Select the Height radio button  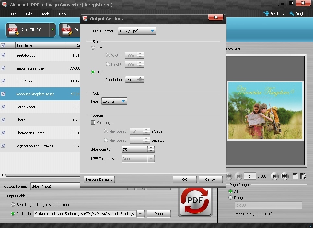(x=108, y=64)
